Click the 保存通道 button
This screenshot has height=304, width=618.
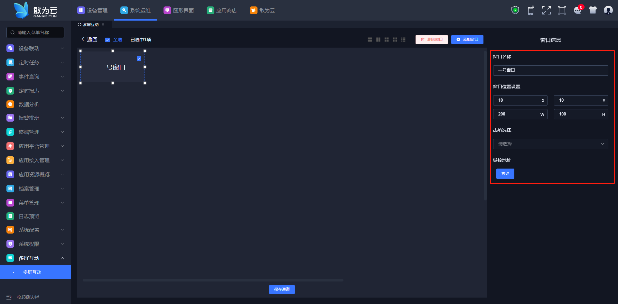click(282, 290)
